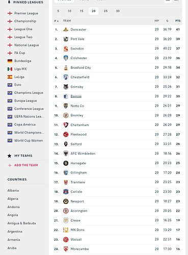Click the star icon beside My Teams
The height and width of the screenshot is (255, 188).
click(9, 156)
